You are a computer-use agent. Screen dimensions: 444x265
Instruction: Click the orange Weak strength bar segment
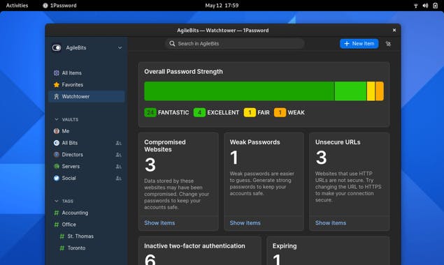point(380,91)
